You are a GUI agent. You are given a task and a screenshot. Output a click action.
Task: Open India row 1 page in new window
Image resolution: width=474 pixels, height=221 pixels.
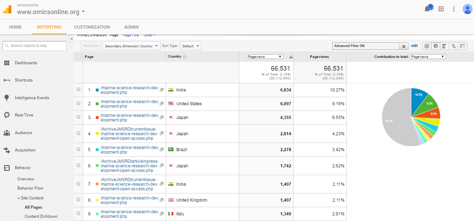pyautogui.click(x=162, y=90)
